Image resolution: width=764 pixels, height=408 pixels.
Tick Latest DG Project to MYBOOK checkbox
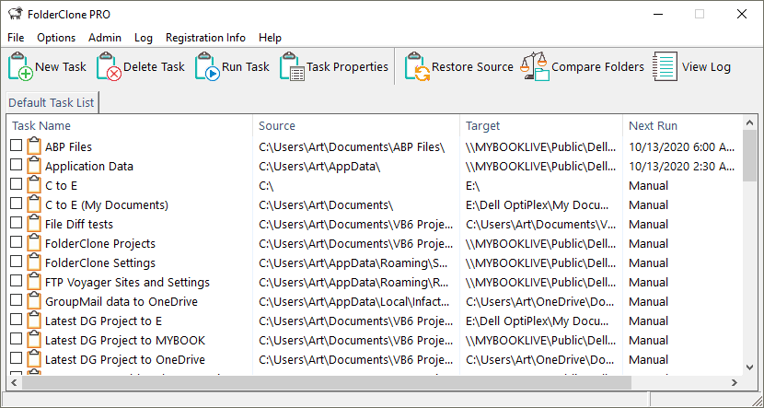(x=17, y=338)
